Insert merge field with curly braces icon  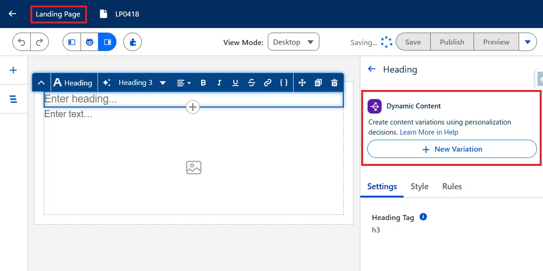pyautogui.click(x=283, y=83)
